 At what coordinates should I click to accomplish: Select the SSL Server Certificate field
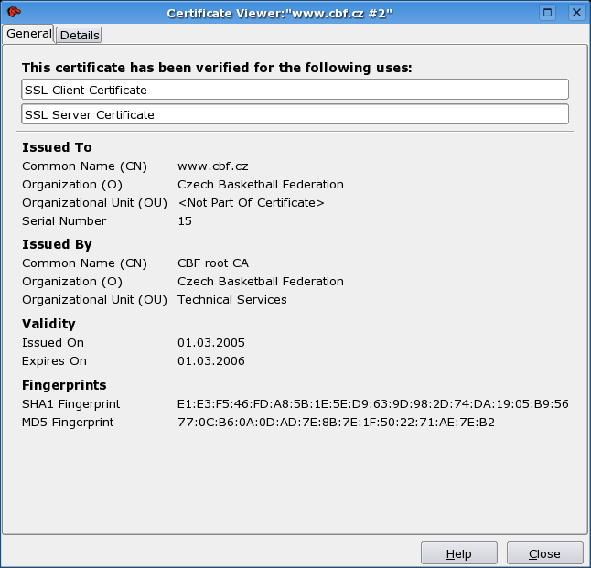tap(295, 114)
